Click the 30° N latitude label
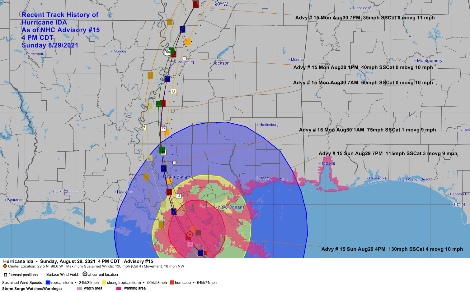Screen dimensions: 470x292 (x=458, y=204)
